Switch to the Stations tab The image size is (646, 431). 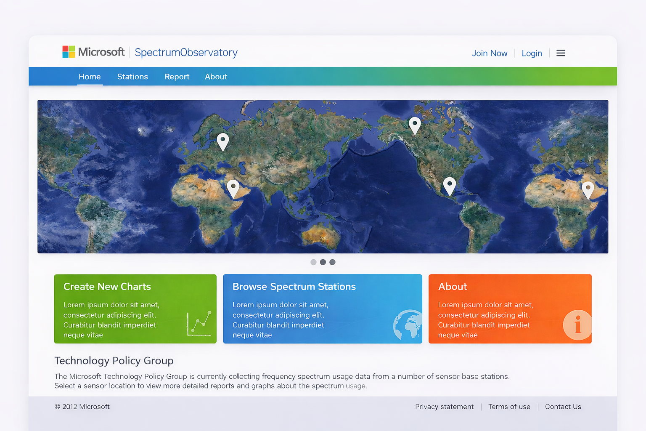click(132, 77)
